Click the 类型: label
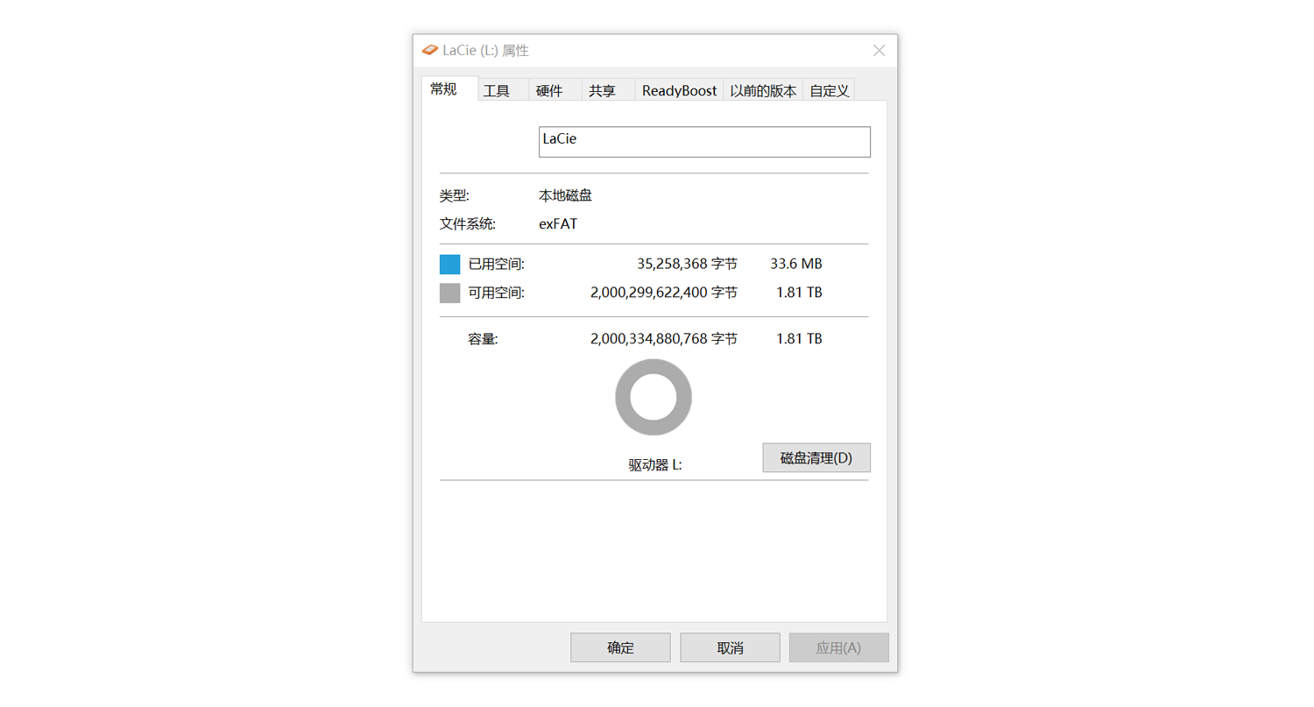 pos(454,195)
